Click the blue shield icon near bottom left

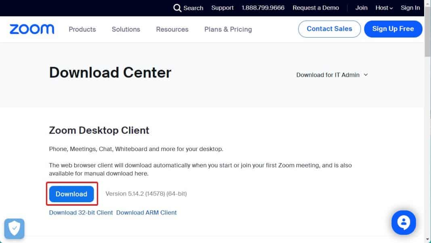[x=14, y=228]
